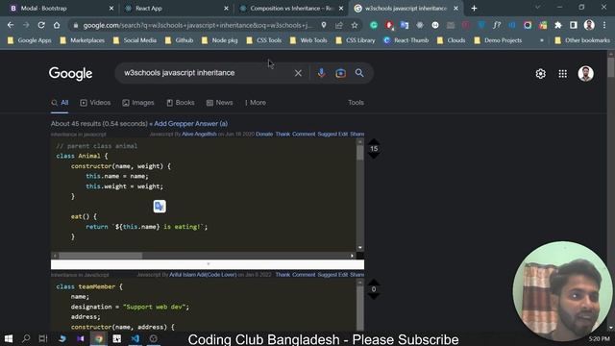Click the Google search input field

[x=206, y=73]
